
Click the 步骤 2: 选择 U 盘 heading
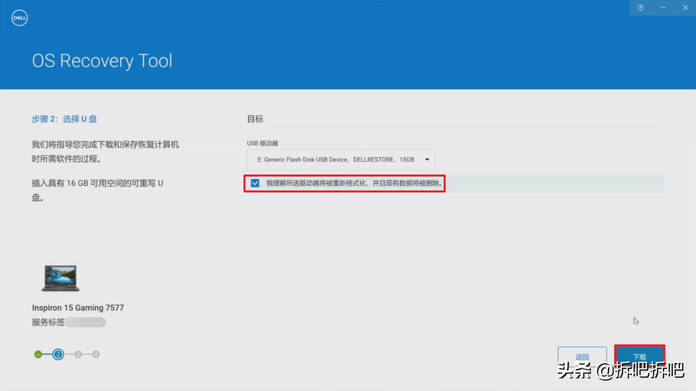tap(64, 118)
